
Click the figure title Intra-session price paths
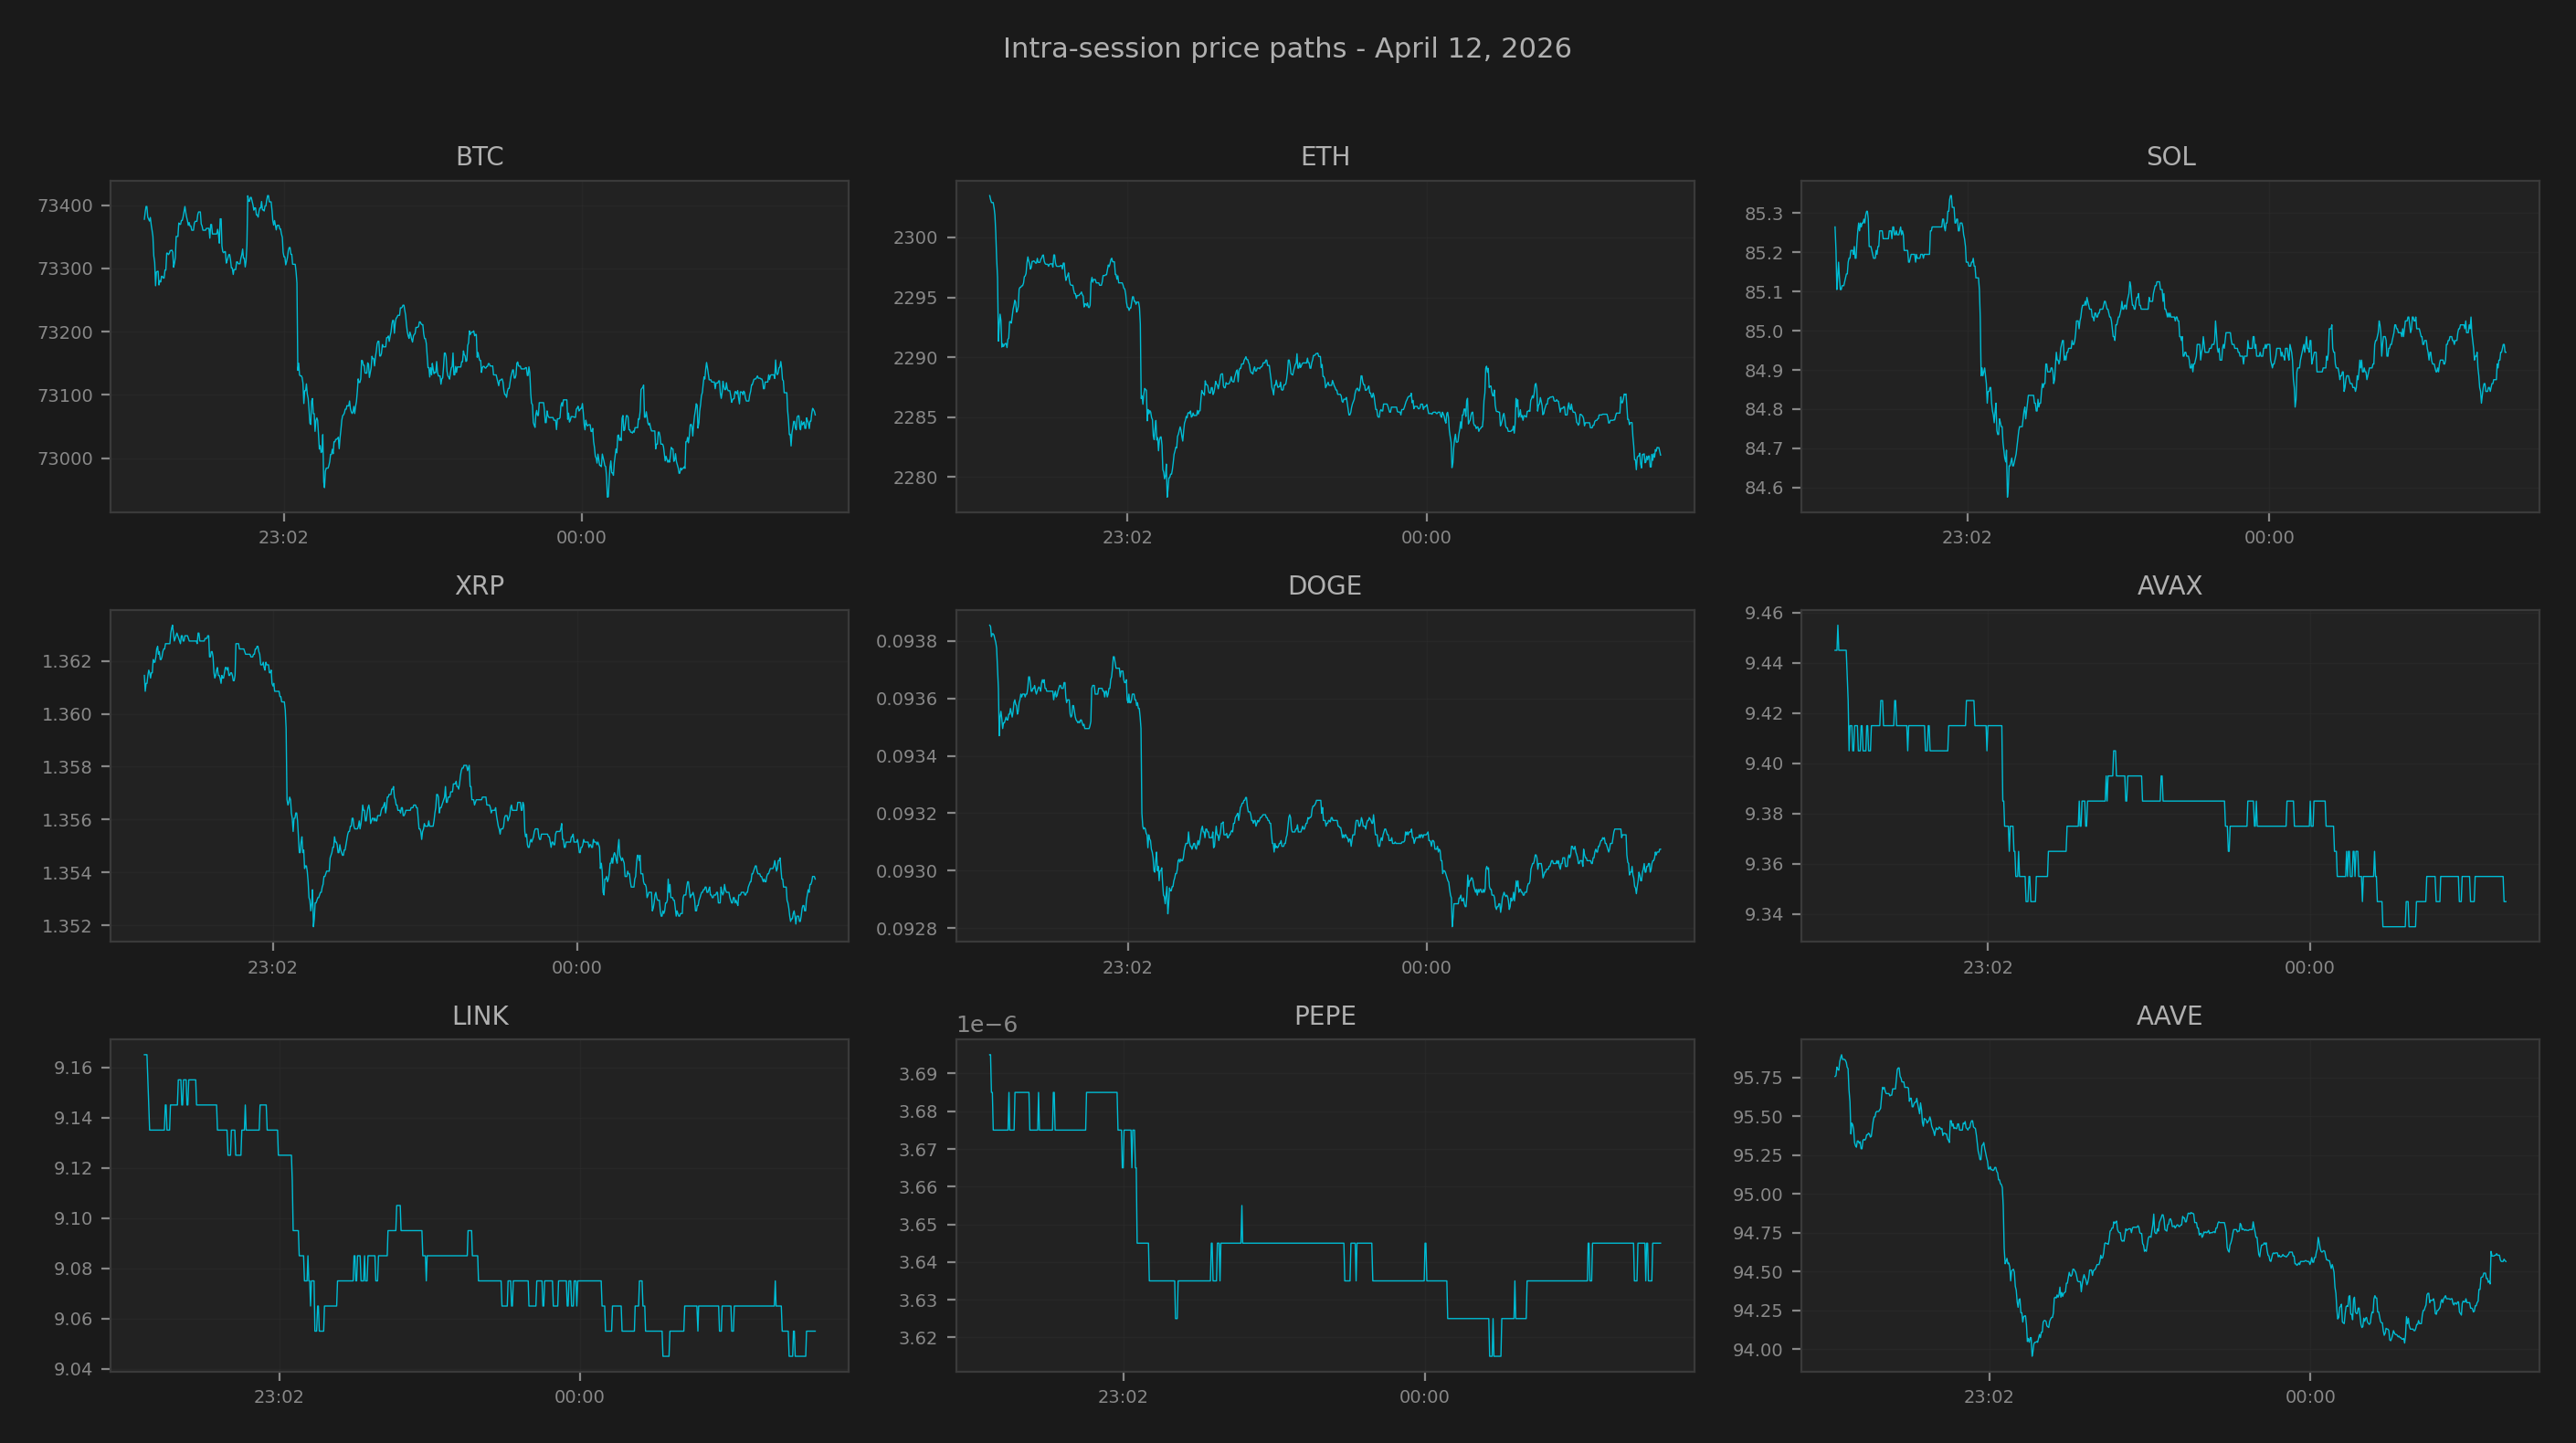coord(1287,48)
